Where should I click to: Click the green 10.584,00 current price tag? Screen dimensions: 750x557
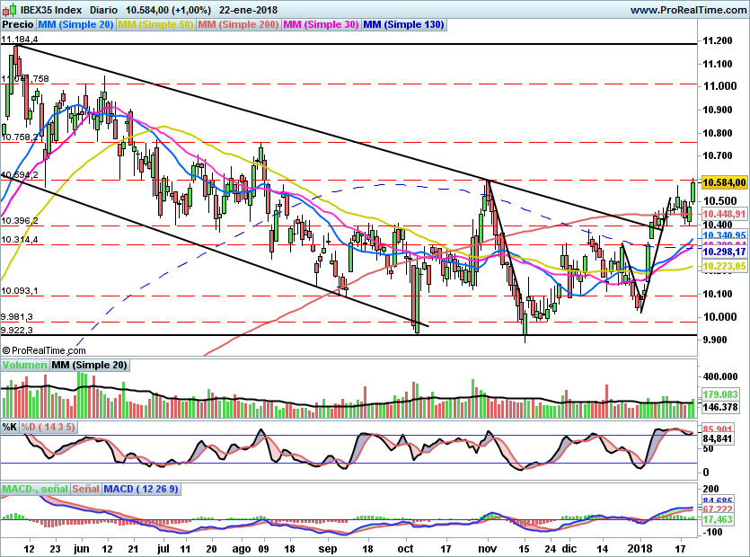point(723,181)
